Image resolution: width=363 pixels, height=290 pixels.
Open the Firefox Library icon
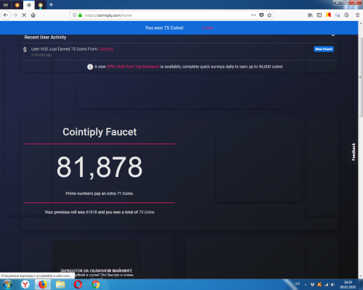coord(310,15)
